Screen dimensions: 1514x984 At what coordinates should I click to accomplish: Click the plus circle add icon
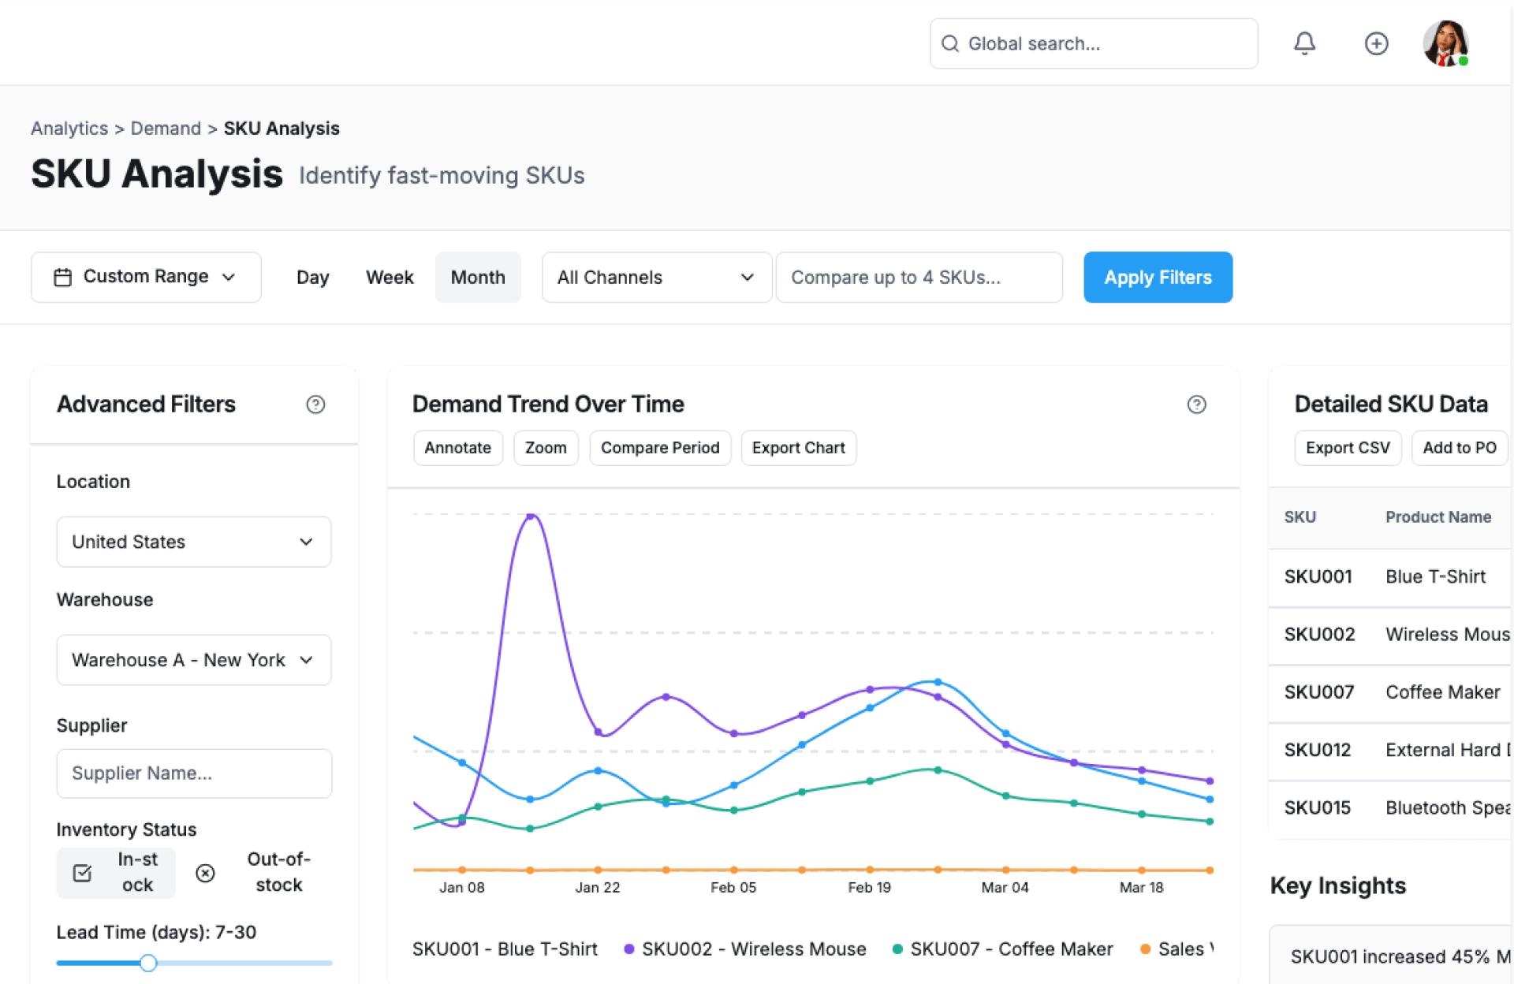tap(1376, 43)
